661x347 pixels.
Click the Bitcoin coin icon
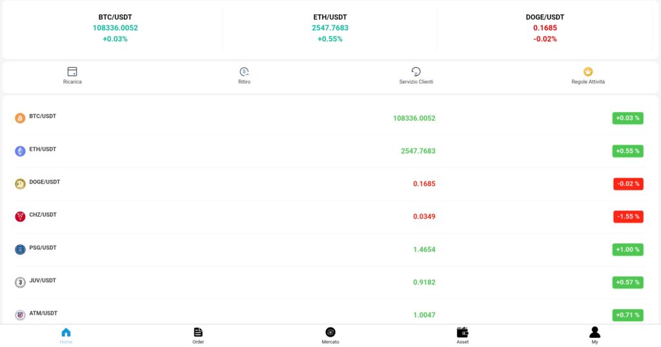(x=20, y=118)
